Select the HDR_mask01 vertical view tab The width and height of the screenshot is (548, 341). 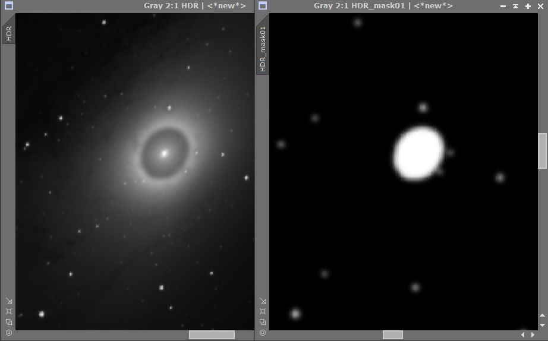(x=263, y=49)
